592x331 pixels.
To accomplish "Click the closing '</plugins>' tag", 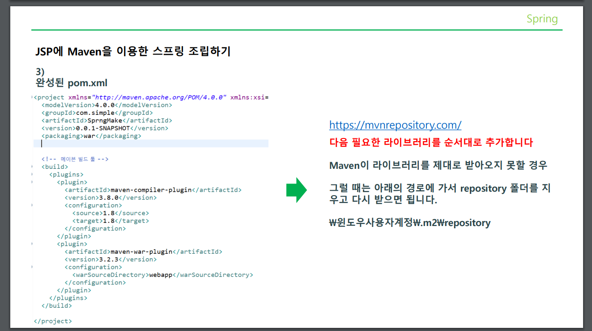I will [x=68, y=298].
